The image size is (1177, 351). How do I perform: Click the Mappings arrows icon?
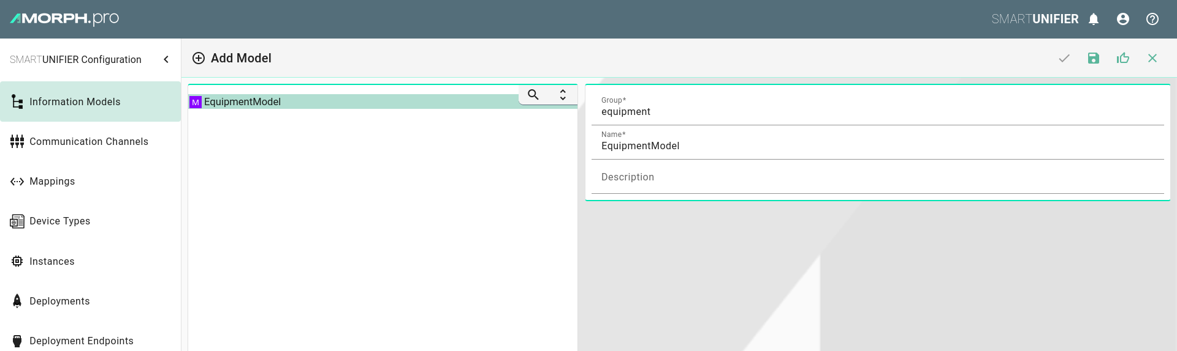coord(17,182)
